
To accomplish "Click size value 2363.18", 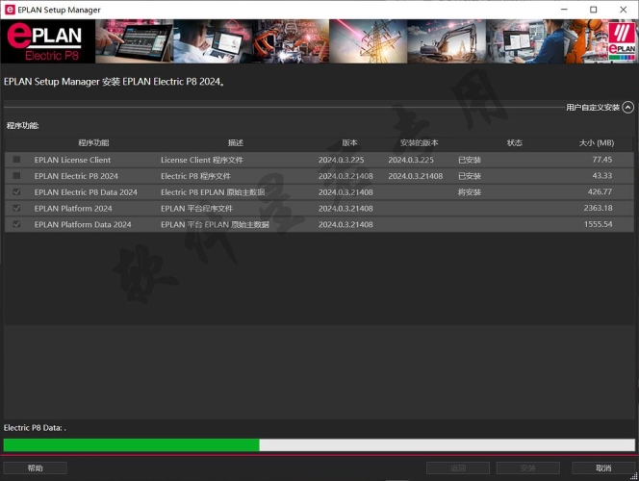I will pos(598,208).
